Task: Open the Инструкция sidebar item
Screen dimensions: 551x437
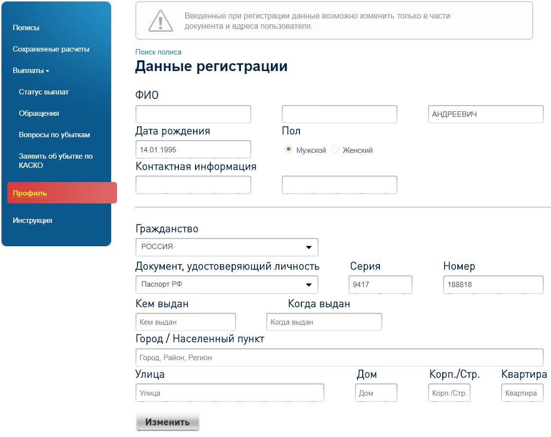Action: point(32,220)
